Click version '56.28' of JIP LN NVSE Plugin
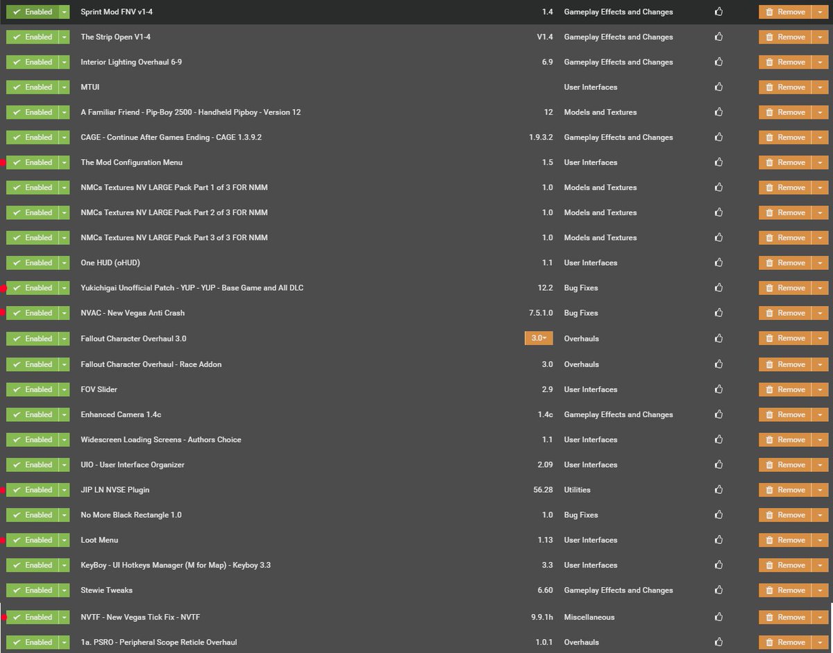Image resolution: width=833 pixels, height=653 pixels. click(x=543, y=490)
